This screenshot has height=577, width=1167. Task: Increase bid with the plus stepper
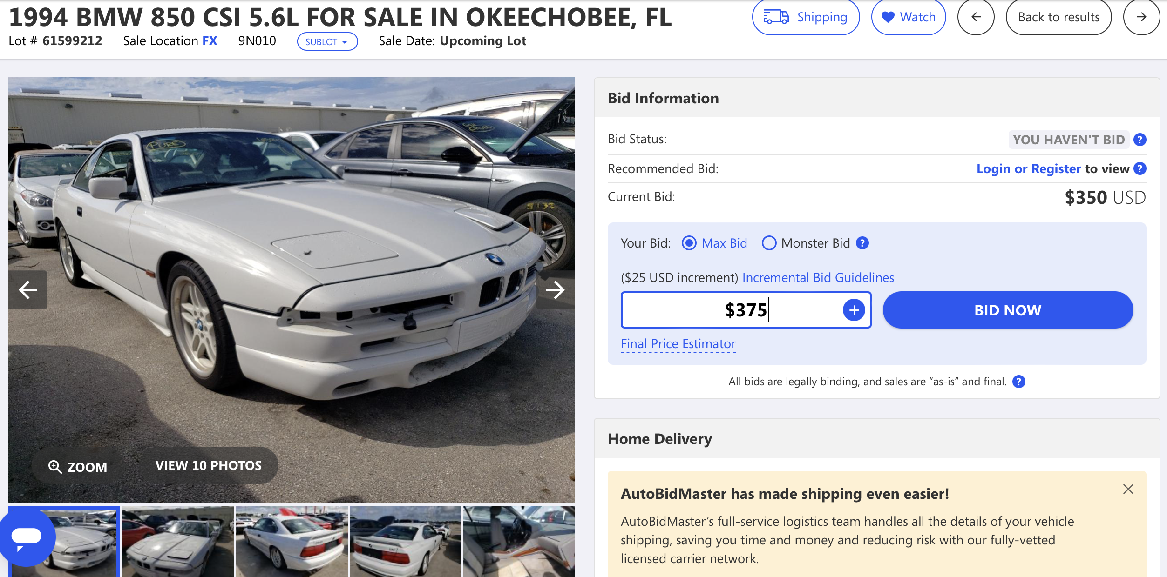pos(854,310)
